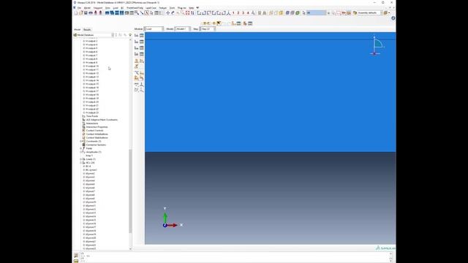Select the Amp-1 amplitude item

tap(89, 156)
